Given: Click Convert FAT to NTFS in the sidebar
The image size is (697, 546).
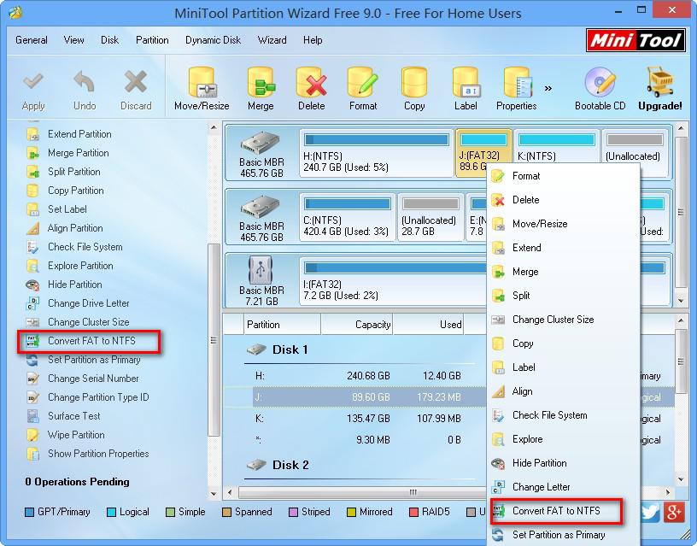Looking at the screenshot, I should pos(88,341).
